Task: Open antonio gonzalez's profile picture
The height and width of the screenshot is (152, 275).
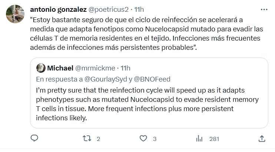Action: [x=14, y=15]
